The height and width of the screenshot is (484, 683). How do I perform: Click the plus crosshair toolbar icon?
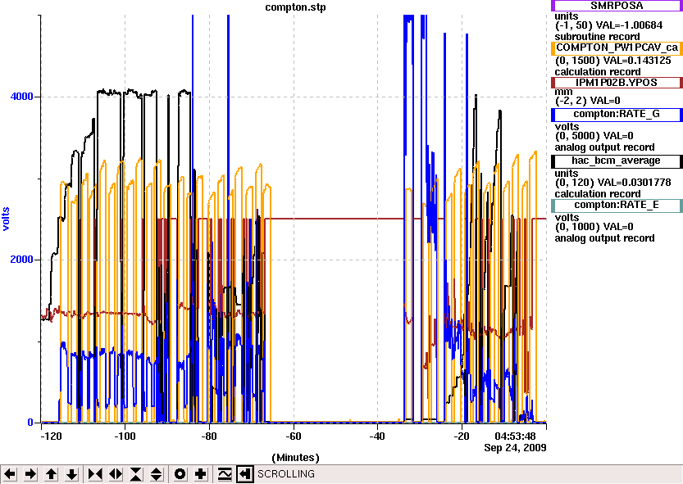click(x=200, y=474)
